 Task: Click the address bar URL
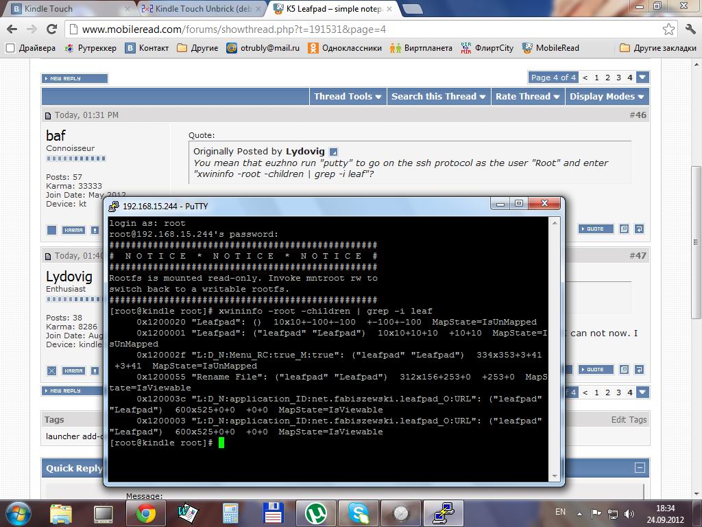pyautogui.click(x=234, y=30)
